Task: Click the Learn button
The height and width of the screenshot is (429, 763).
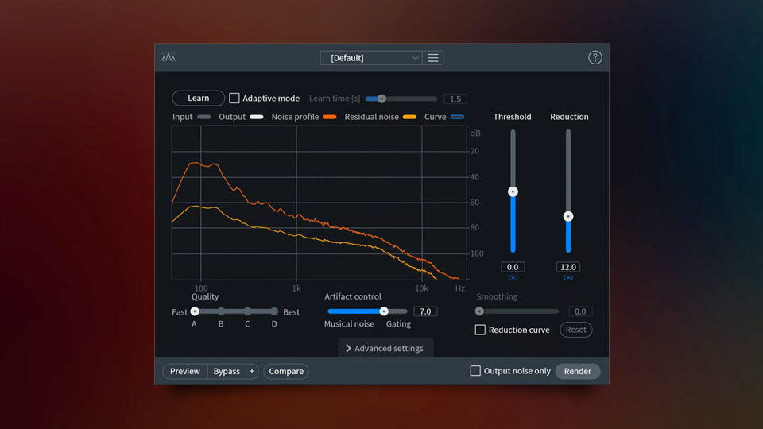Action: pyautogui.click(x=199, y=98)
